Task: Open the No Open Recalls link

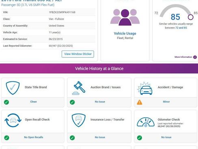Action: 34,137
